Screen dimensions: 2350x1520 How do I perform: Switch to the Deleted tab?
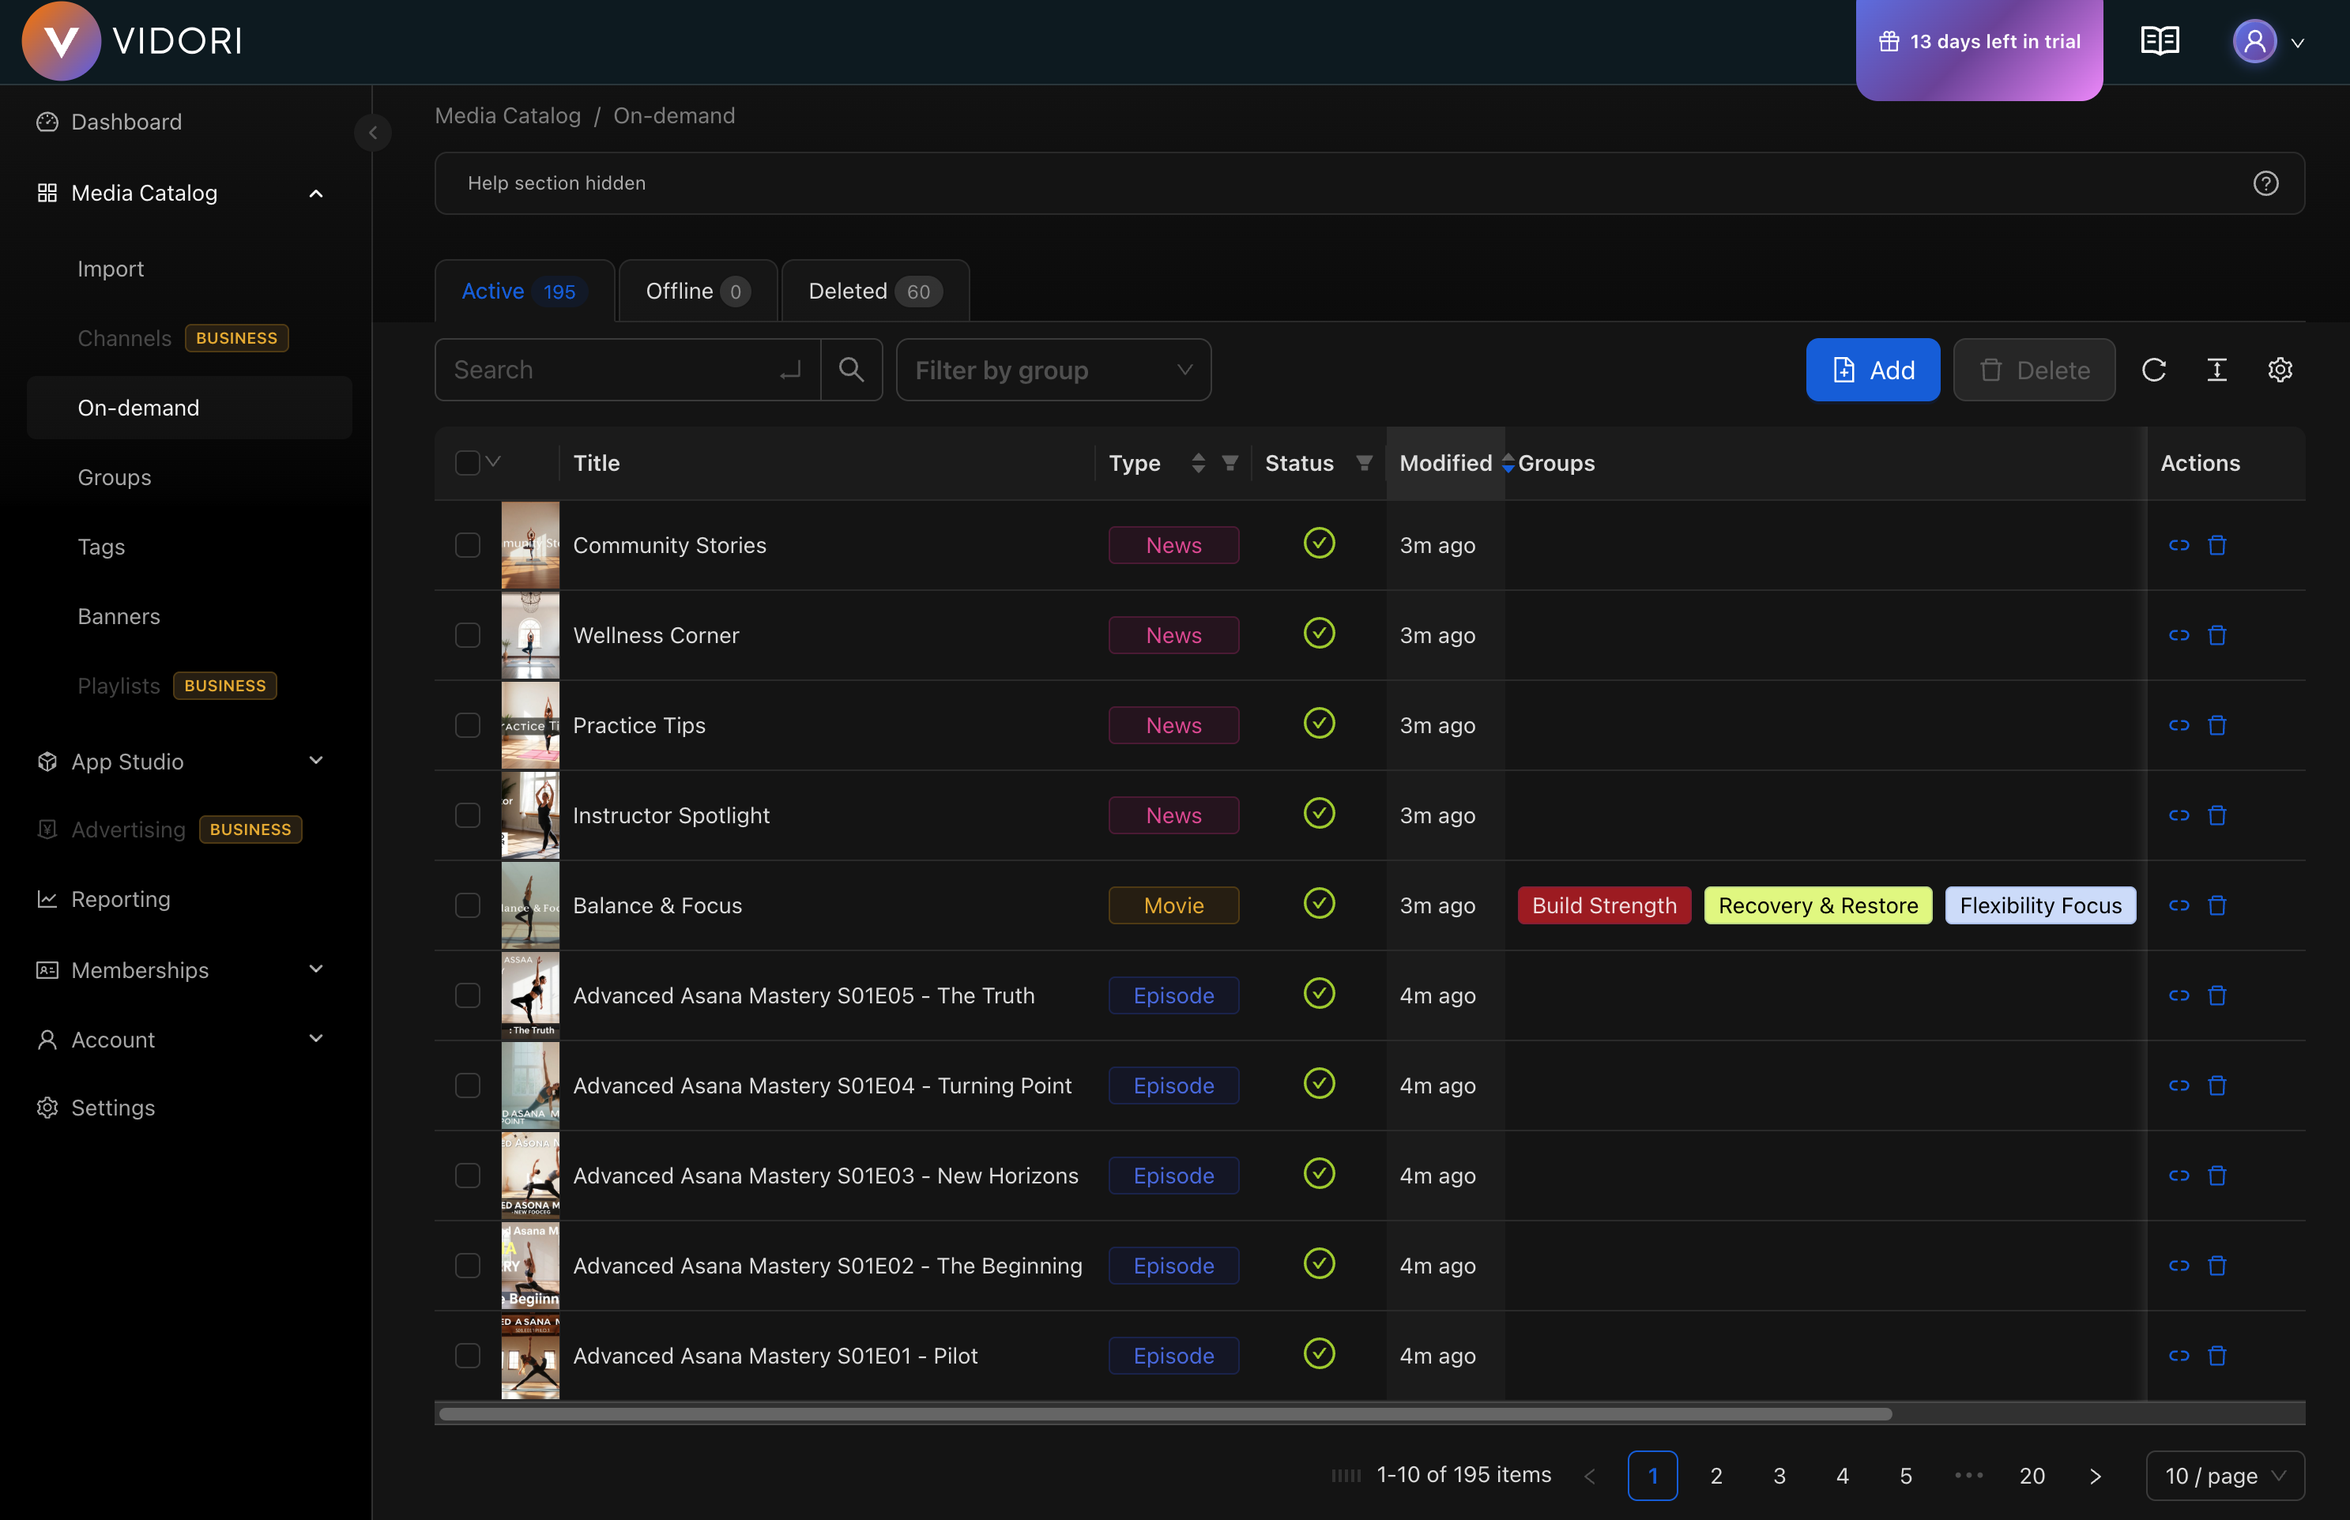[x=873, y=290]
